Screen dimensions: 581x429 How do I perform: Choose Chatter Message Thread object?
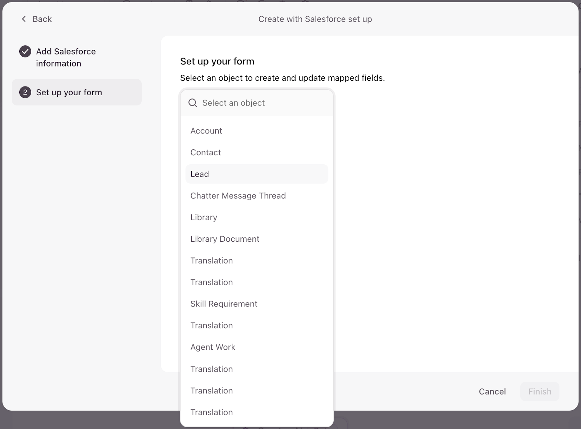click(238, 196)
